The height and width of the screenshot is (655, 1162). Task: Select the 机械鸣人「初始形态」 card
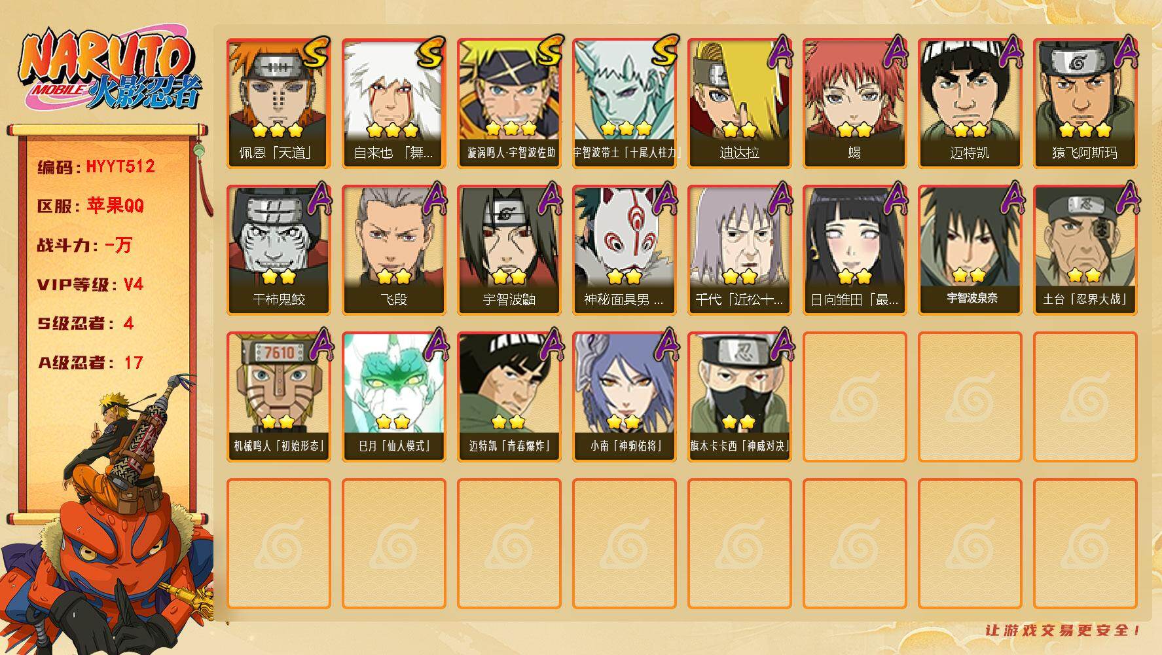point(278,396)
